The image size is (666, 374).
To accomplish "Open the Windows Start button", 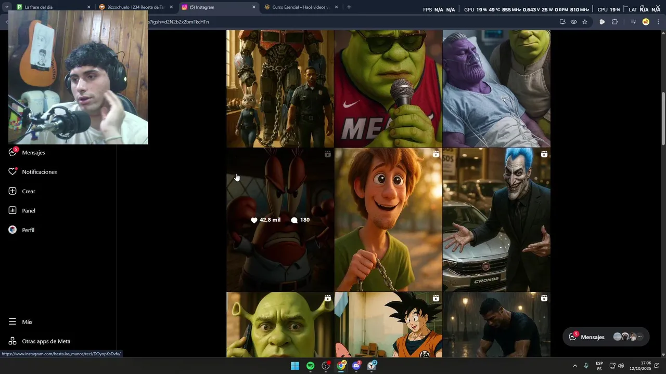I will click(295, 366).
